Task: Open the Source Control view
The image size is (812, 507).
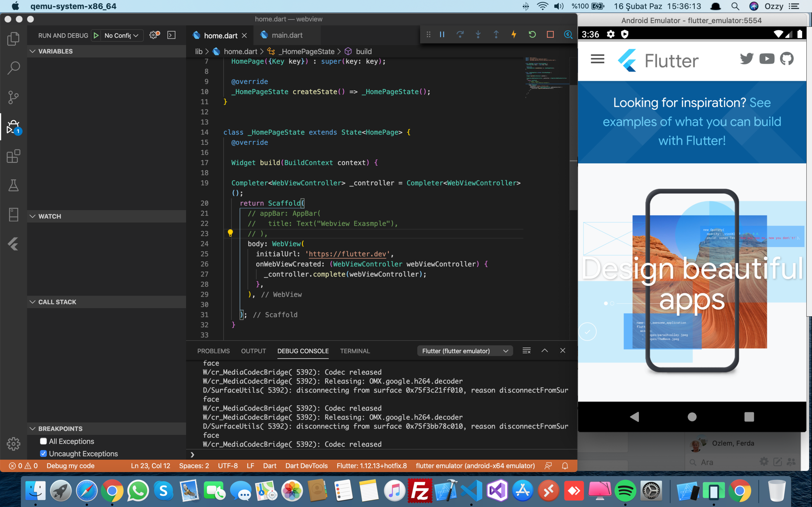Action: 13,98
